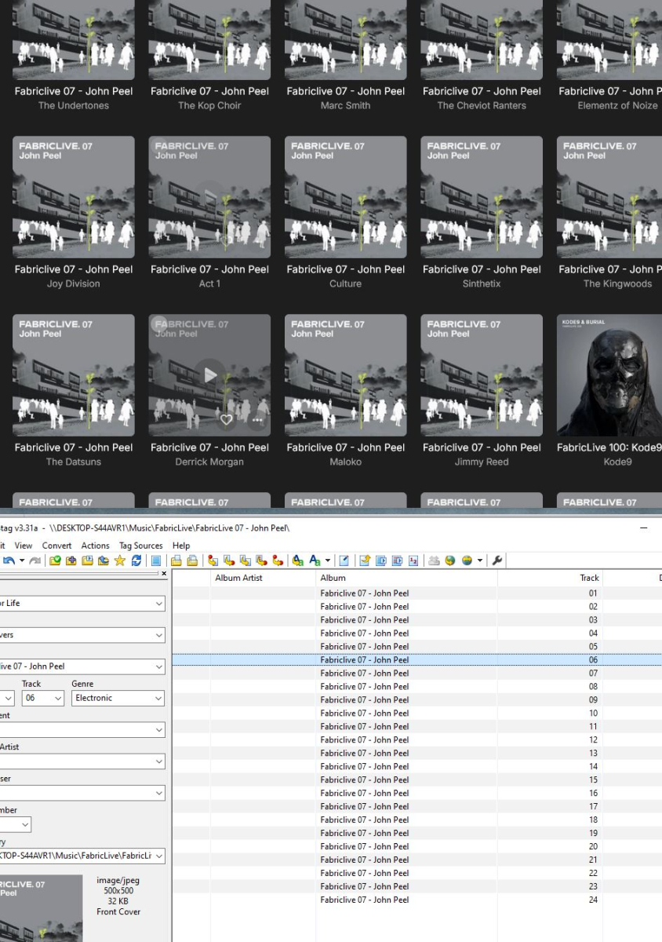Click the wrench options icon in Mp3tag toolbar
The image size is (662, 942).
click(498, 560)
